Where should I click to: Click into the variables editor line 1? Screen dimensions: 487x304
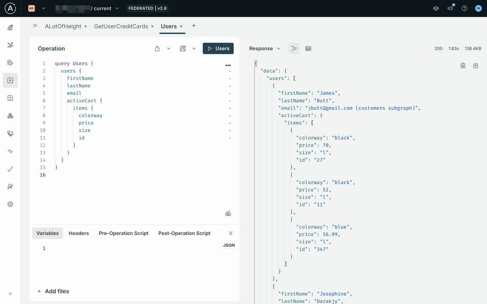pyautogui.click(x=136, y=248)
